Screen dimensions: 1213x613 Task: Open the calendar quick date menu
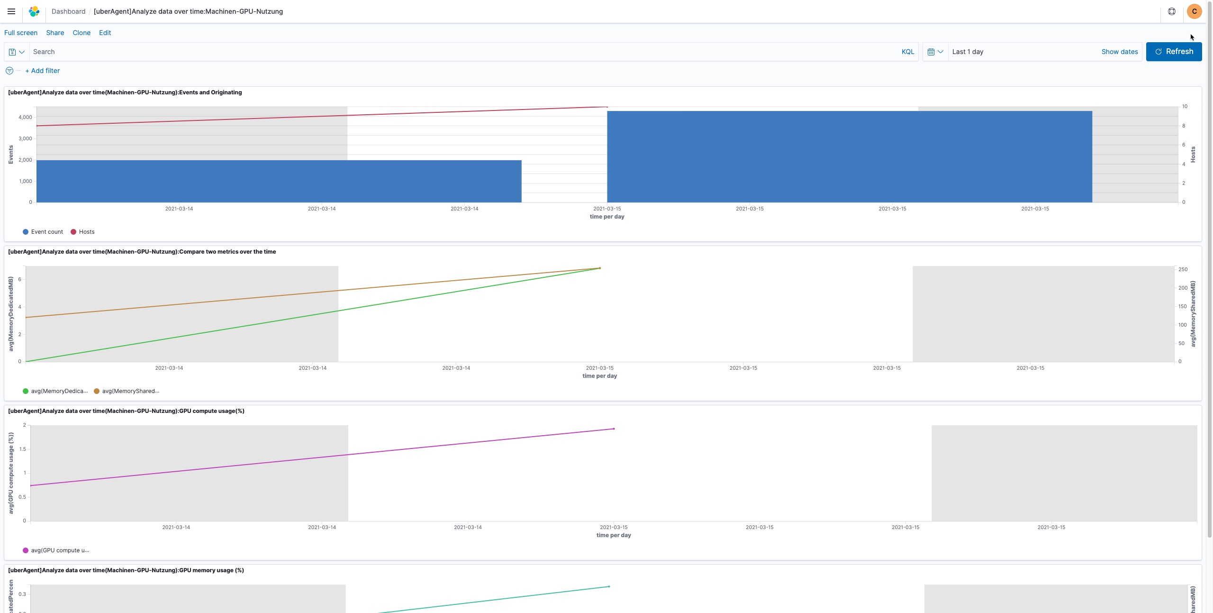pyautogui.click(x=935, y=52)
